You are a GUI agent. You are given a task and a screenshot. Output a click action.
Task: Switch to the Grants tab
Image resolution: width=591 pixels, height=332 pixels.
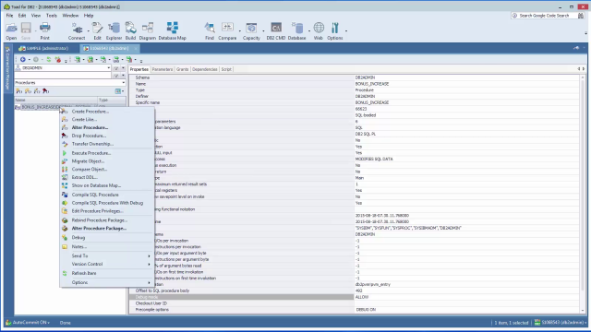click(183, 69)
